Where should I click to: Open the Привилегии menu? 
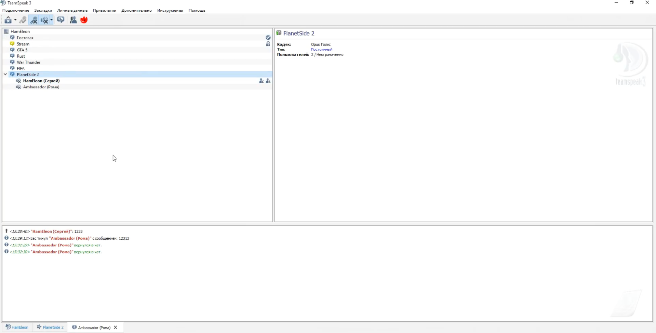point(104,10)
